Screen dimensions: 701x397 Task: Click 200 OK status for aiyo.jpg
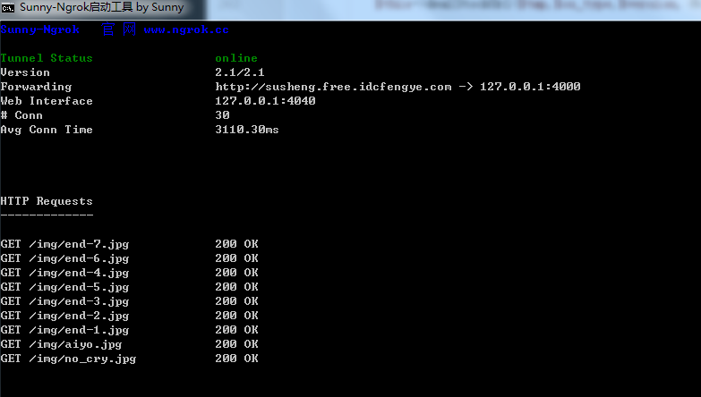pyautogui.click(x=236, y=344)
